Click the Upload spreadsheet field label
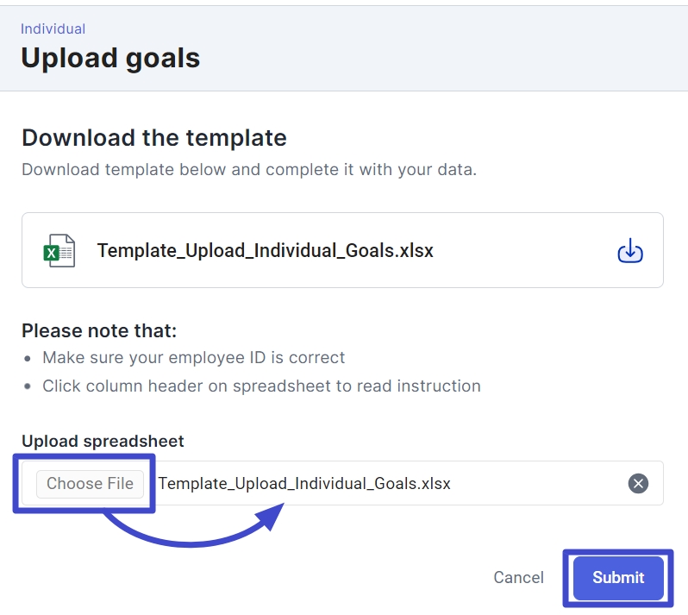 point(103,441)
